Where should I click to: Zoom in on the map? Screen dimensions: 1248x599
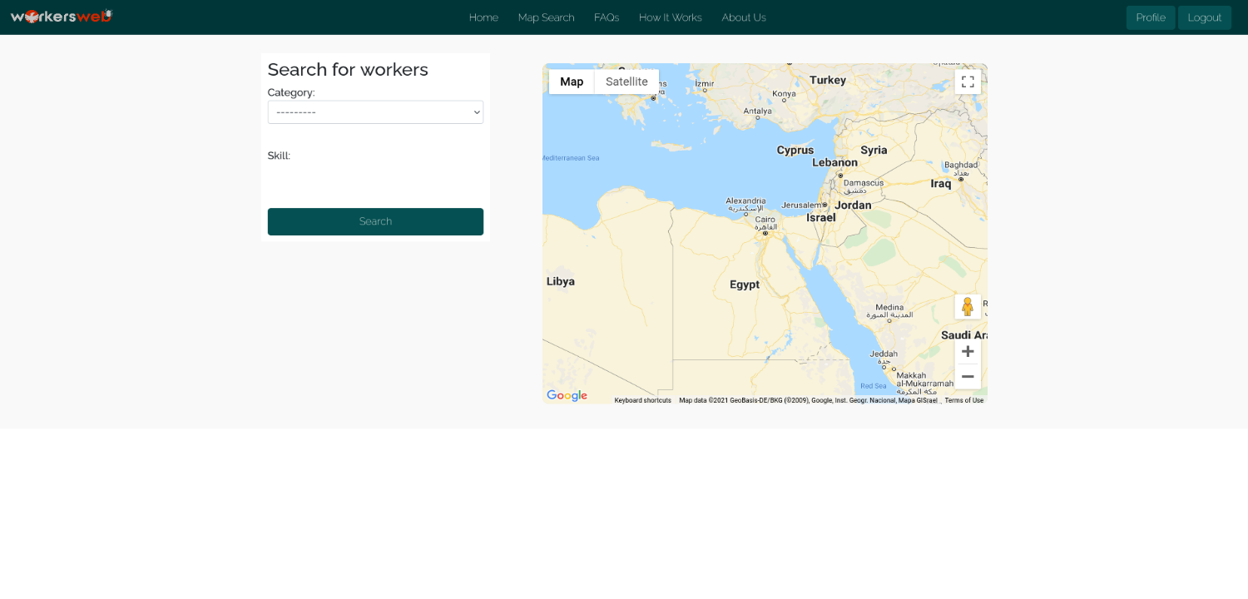968,351
